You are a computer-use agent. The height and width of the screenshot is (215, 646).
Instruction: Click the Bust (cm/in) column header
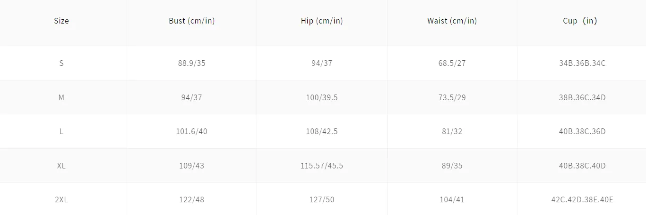[x=192, y=21]
